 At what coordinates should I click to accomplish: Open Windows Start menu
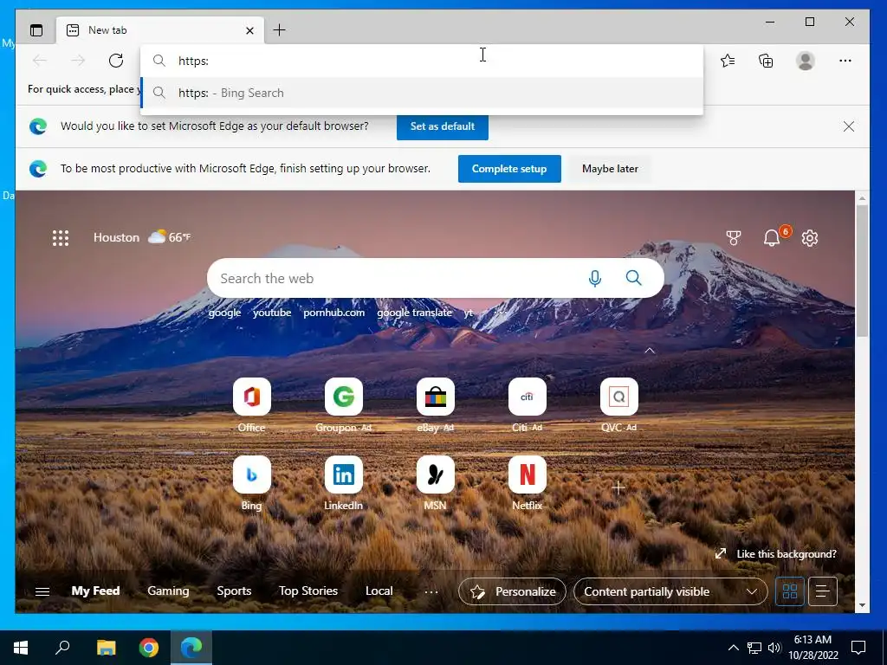[21, 648]
